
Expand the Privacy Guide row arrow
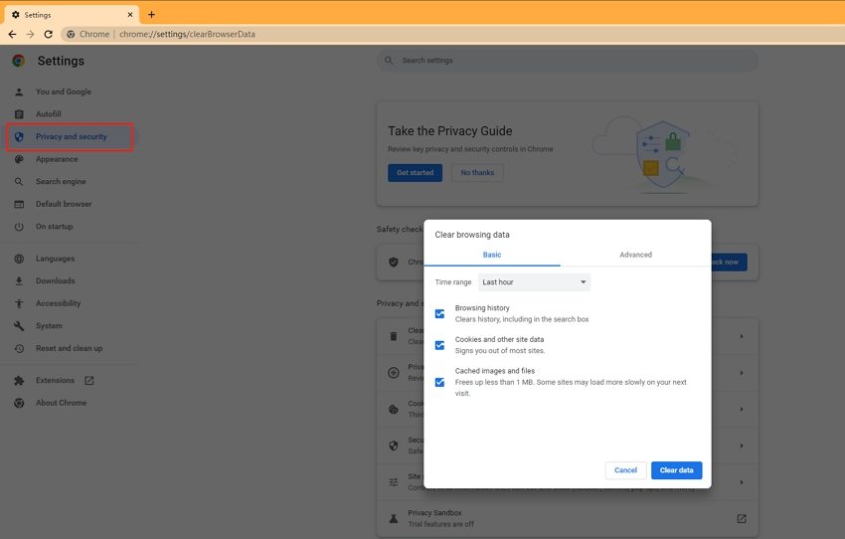click(742, 373)
